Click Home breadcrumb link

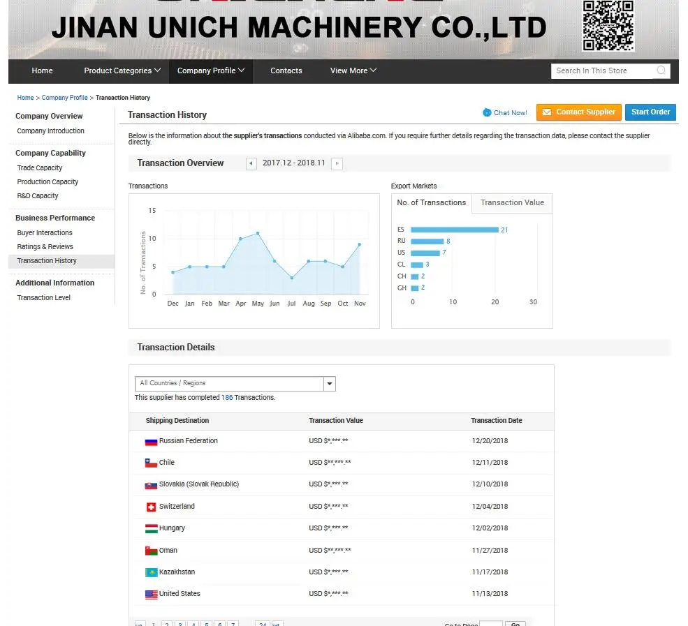(x=25, y=97)
